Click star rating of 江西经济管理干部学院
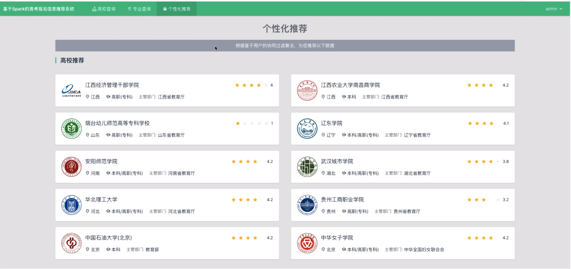The height and width of the screenshot is (269, 571). click(252, 85)
